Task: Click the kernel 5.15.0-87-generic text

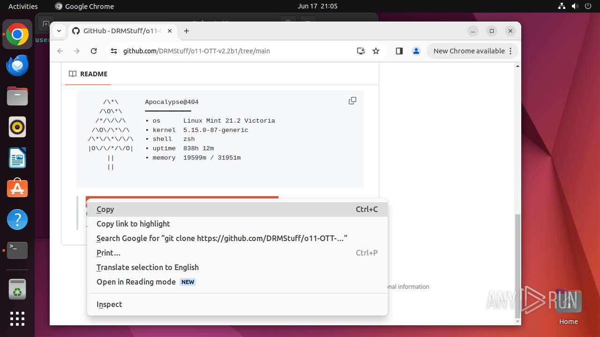Action: click(x=200, y=130)
